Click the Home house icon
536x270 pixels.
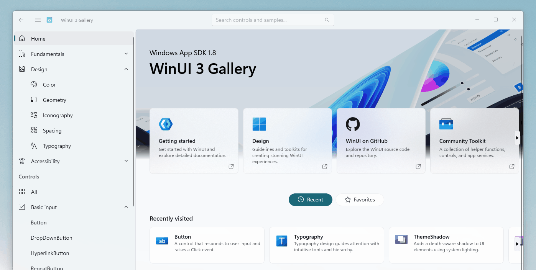tap(22, 38)
